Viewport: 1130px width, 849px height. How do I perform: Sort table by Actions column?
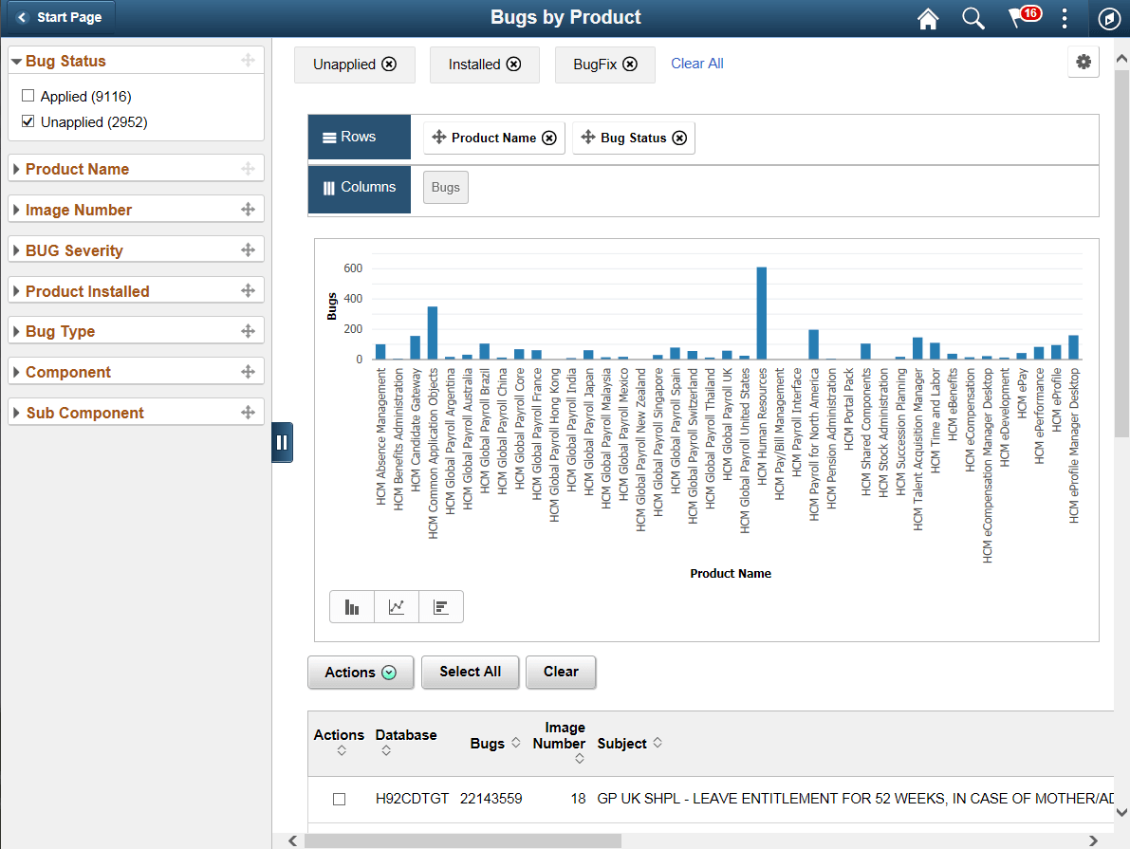point(342,751)
